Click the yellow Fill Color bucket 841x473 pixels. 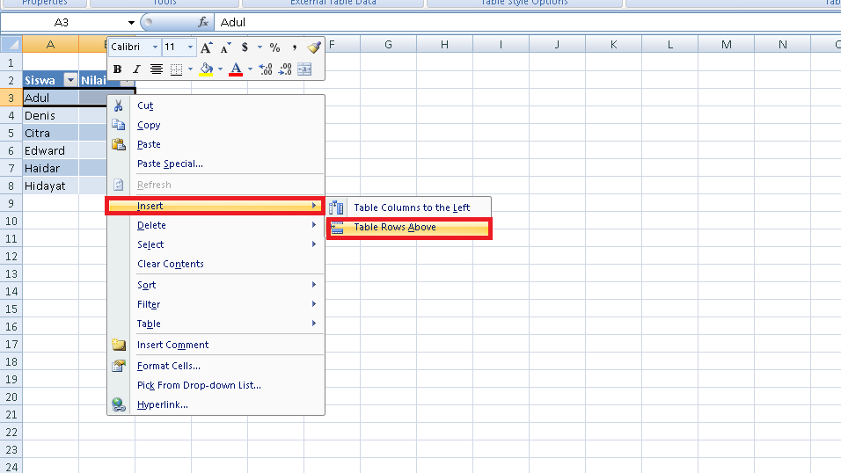click(206, 69)
